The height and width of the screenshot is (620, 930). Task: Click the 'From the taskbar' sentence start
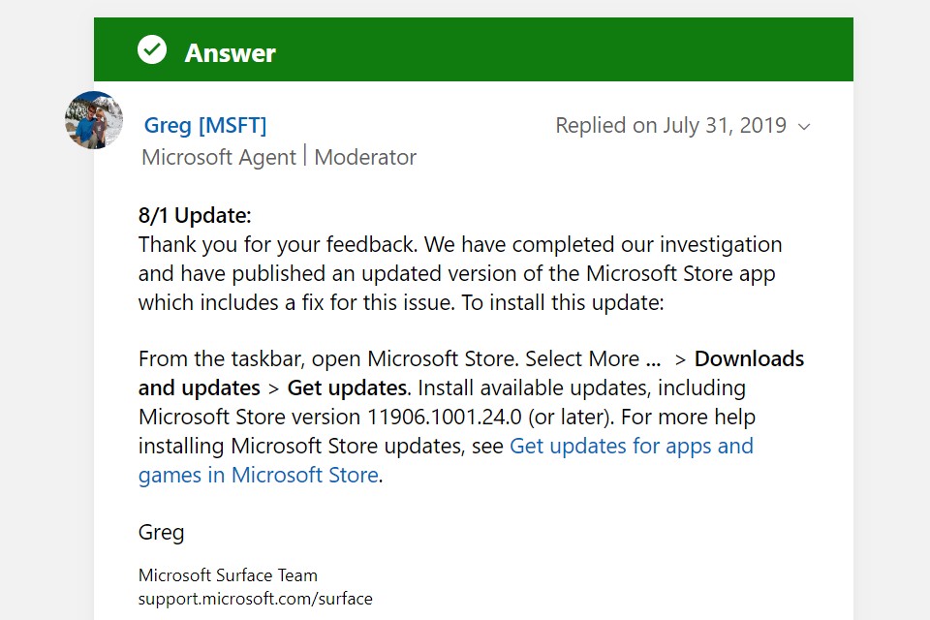tap(221, 359)
